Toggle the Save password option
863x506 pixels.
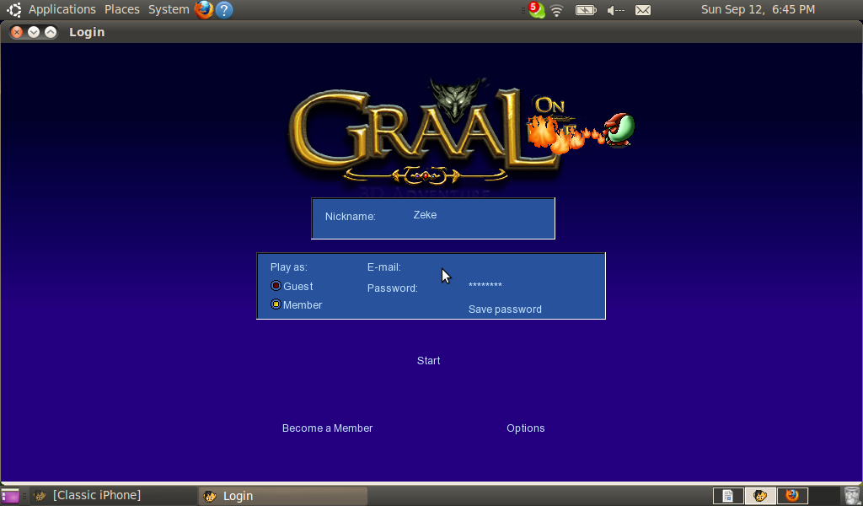tap(505, 310)
